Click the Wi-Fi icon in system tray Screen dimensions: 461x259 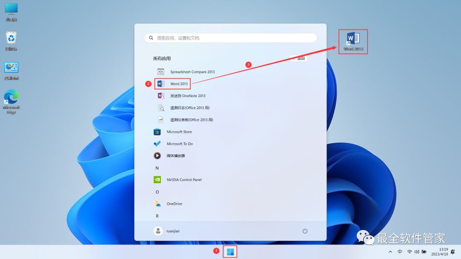click(x=409, y=252)
